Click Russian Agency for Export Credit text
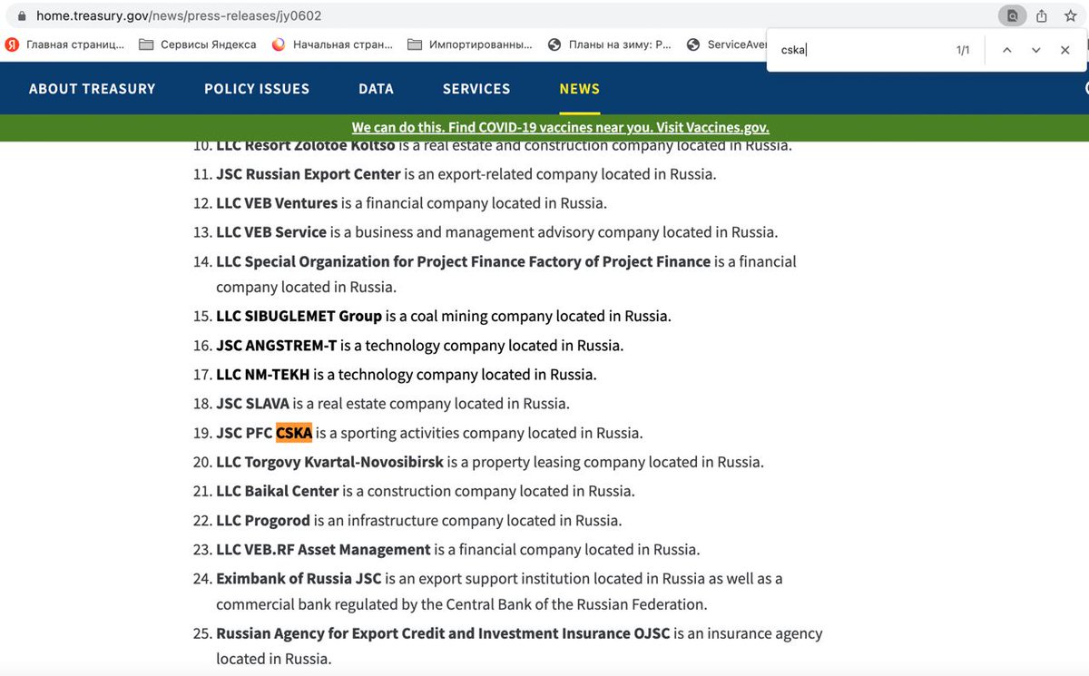Image resolution: width=1089 pixels, height=676 pixels. coord(443,633)
